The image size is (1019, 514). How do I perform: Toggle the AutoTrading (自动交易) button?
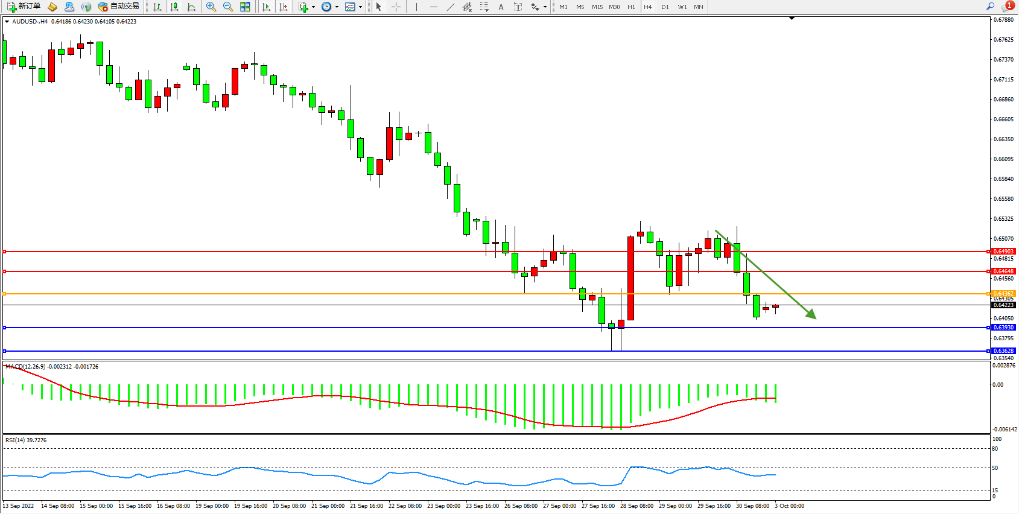(x=119, y=7)
